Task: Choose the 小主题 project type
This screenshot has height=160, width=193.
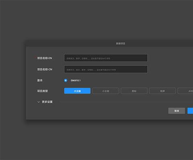Action: pyautogui.click(x=106, y=91)
